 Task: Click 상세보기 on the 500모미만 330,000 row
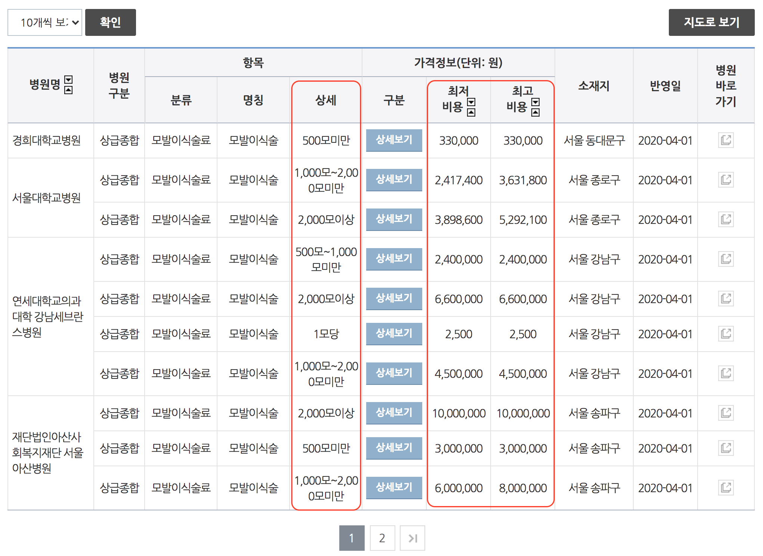tap(394, 140)
